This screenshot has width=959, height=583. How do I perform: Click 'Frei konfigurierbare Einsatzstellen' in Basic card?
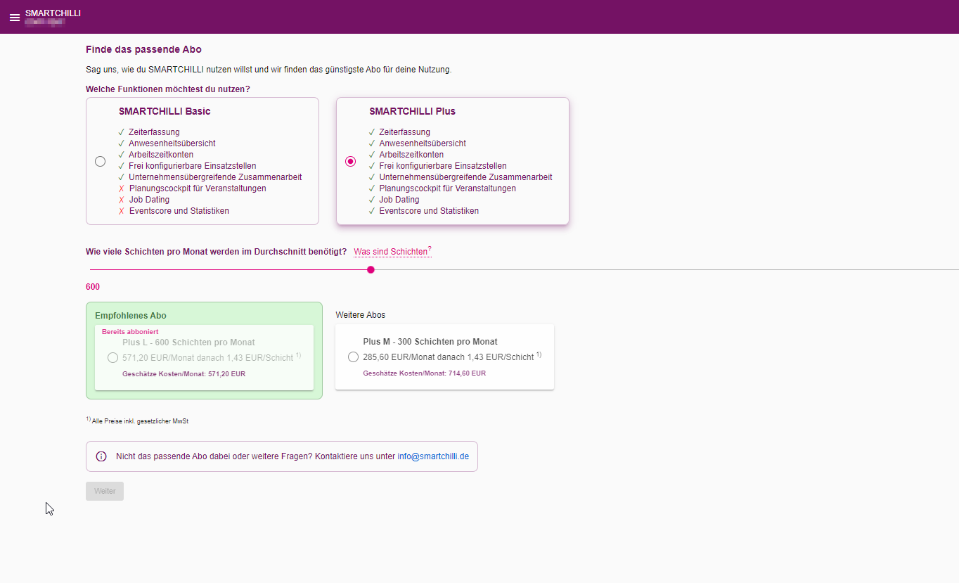point(193,166)
